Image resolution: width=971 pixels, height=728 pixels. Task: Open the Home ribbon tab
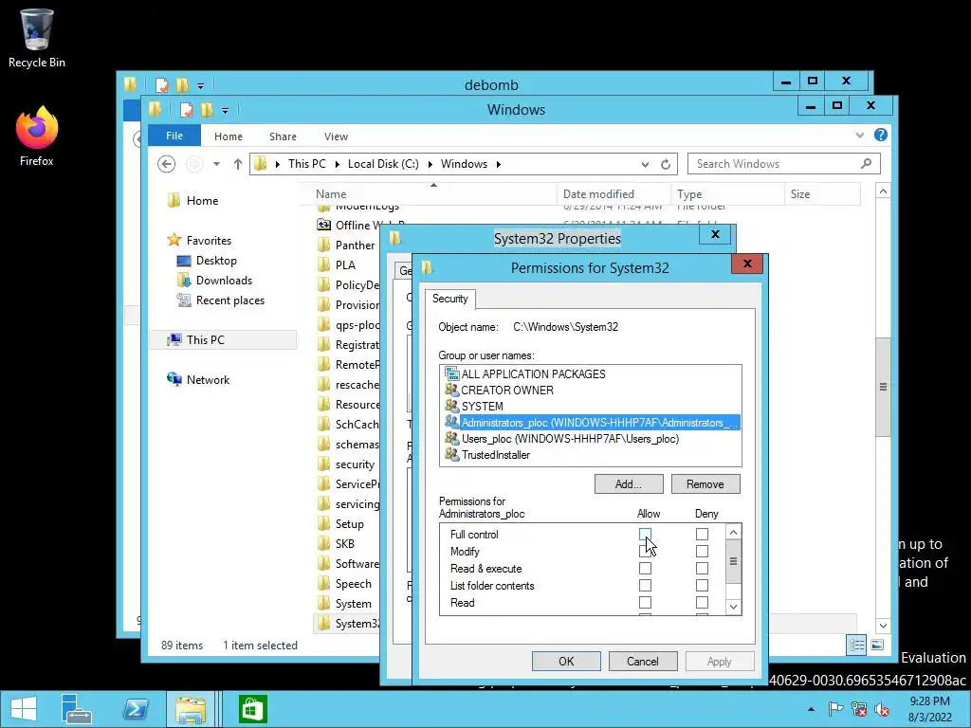229,136
